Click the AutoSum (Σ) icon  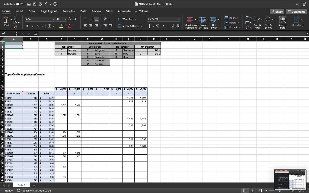[x=247, y=17]
